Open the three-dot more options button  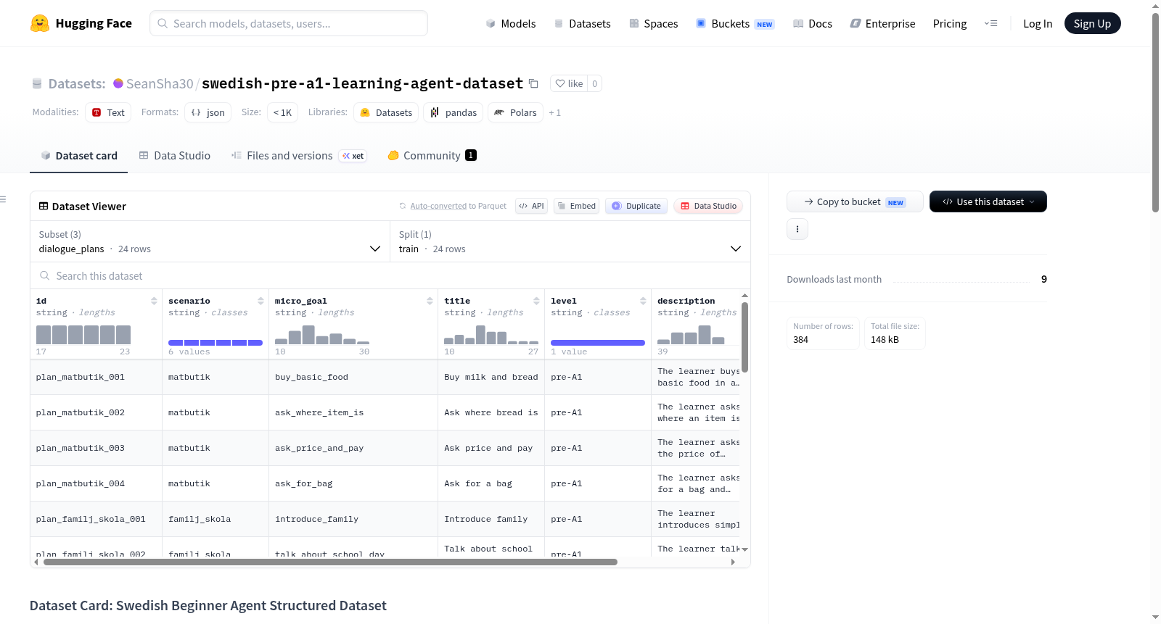coord(797,229)
